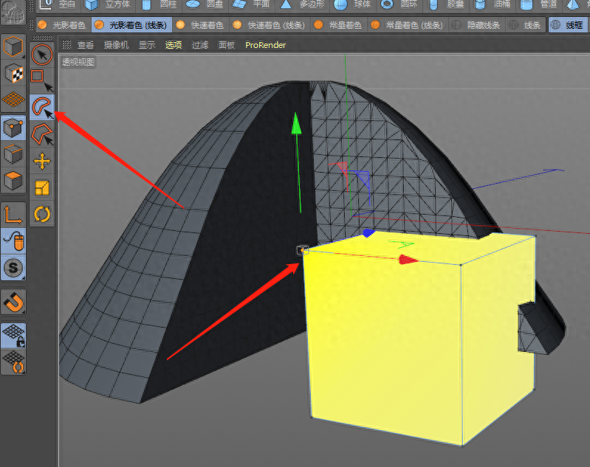The width and height of the screenshot is (590, 467).
Task: Switch display to 常量着色 (线条)
Action: coord(407,25)
